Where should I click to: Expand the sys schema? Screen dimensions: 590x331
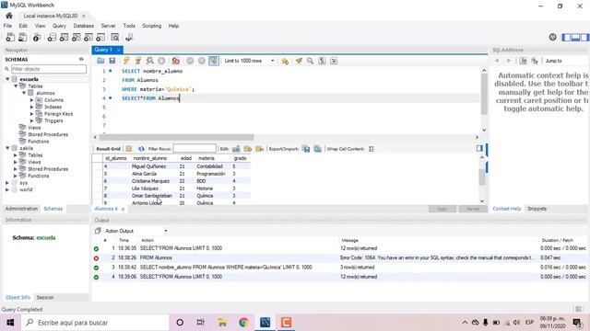(7, 183)
